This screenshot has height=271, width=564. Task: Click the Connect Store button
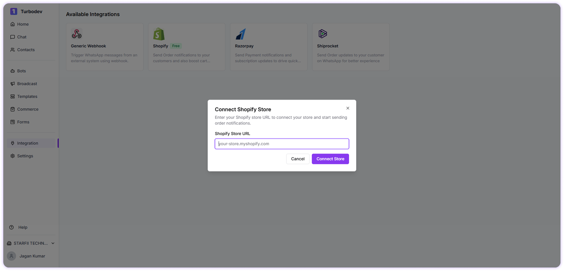coord(330,159)
